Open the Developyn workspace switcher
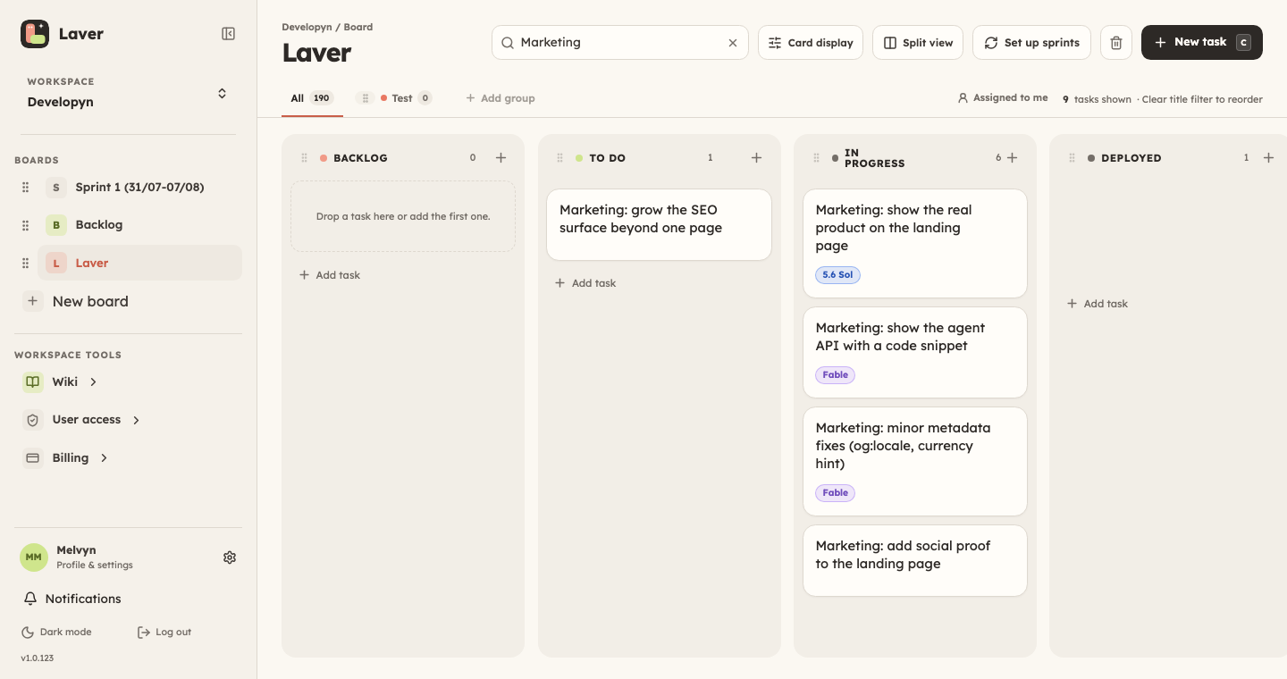Viewport: 1287px width, 679px height. point(128,93)
